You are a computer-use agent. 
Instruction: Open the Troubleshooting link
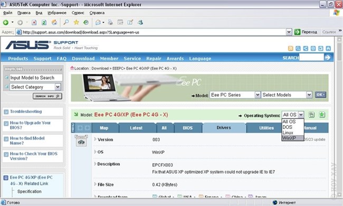(x=26, y=111)
